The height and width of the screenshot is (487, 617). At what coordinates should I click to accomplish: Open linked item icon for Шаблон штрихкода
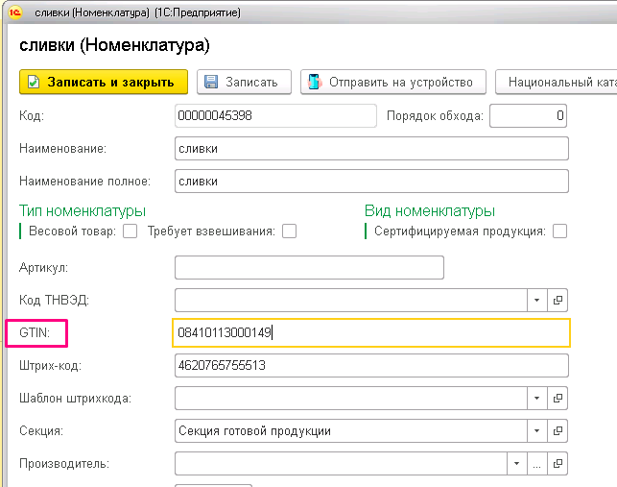click(x=558, y=399)
